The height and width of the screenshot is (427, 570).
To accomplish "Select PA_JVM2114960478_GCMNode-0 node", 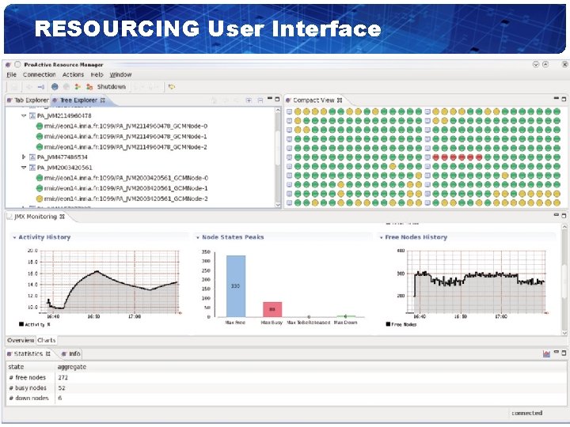I will pos(122,126).
